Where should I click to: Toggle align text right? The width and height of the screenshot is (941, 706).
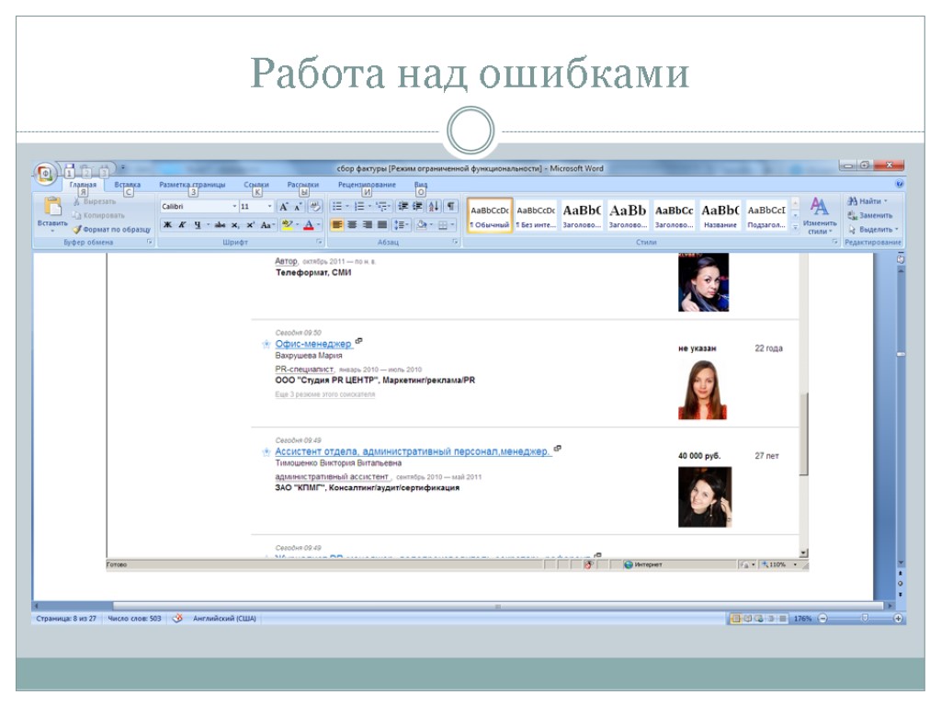[368, 225]
